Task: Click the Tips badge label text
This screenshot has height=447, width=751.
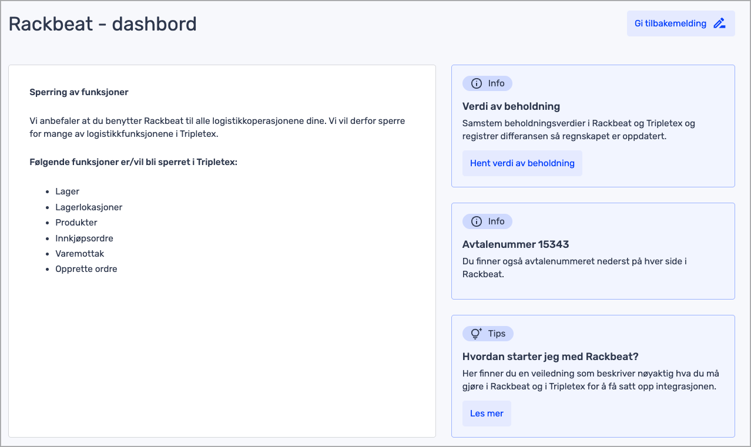Action: 497,334
